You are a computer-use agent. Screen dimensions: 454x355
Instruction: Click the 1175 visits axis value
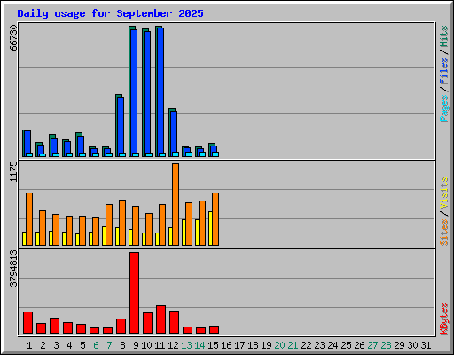[13, 171]
